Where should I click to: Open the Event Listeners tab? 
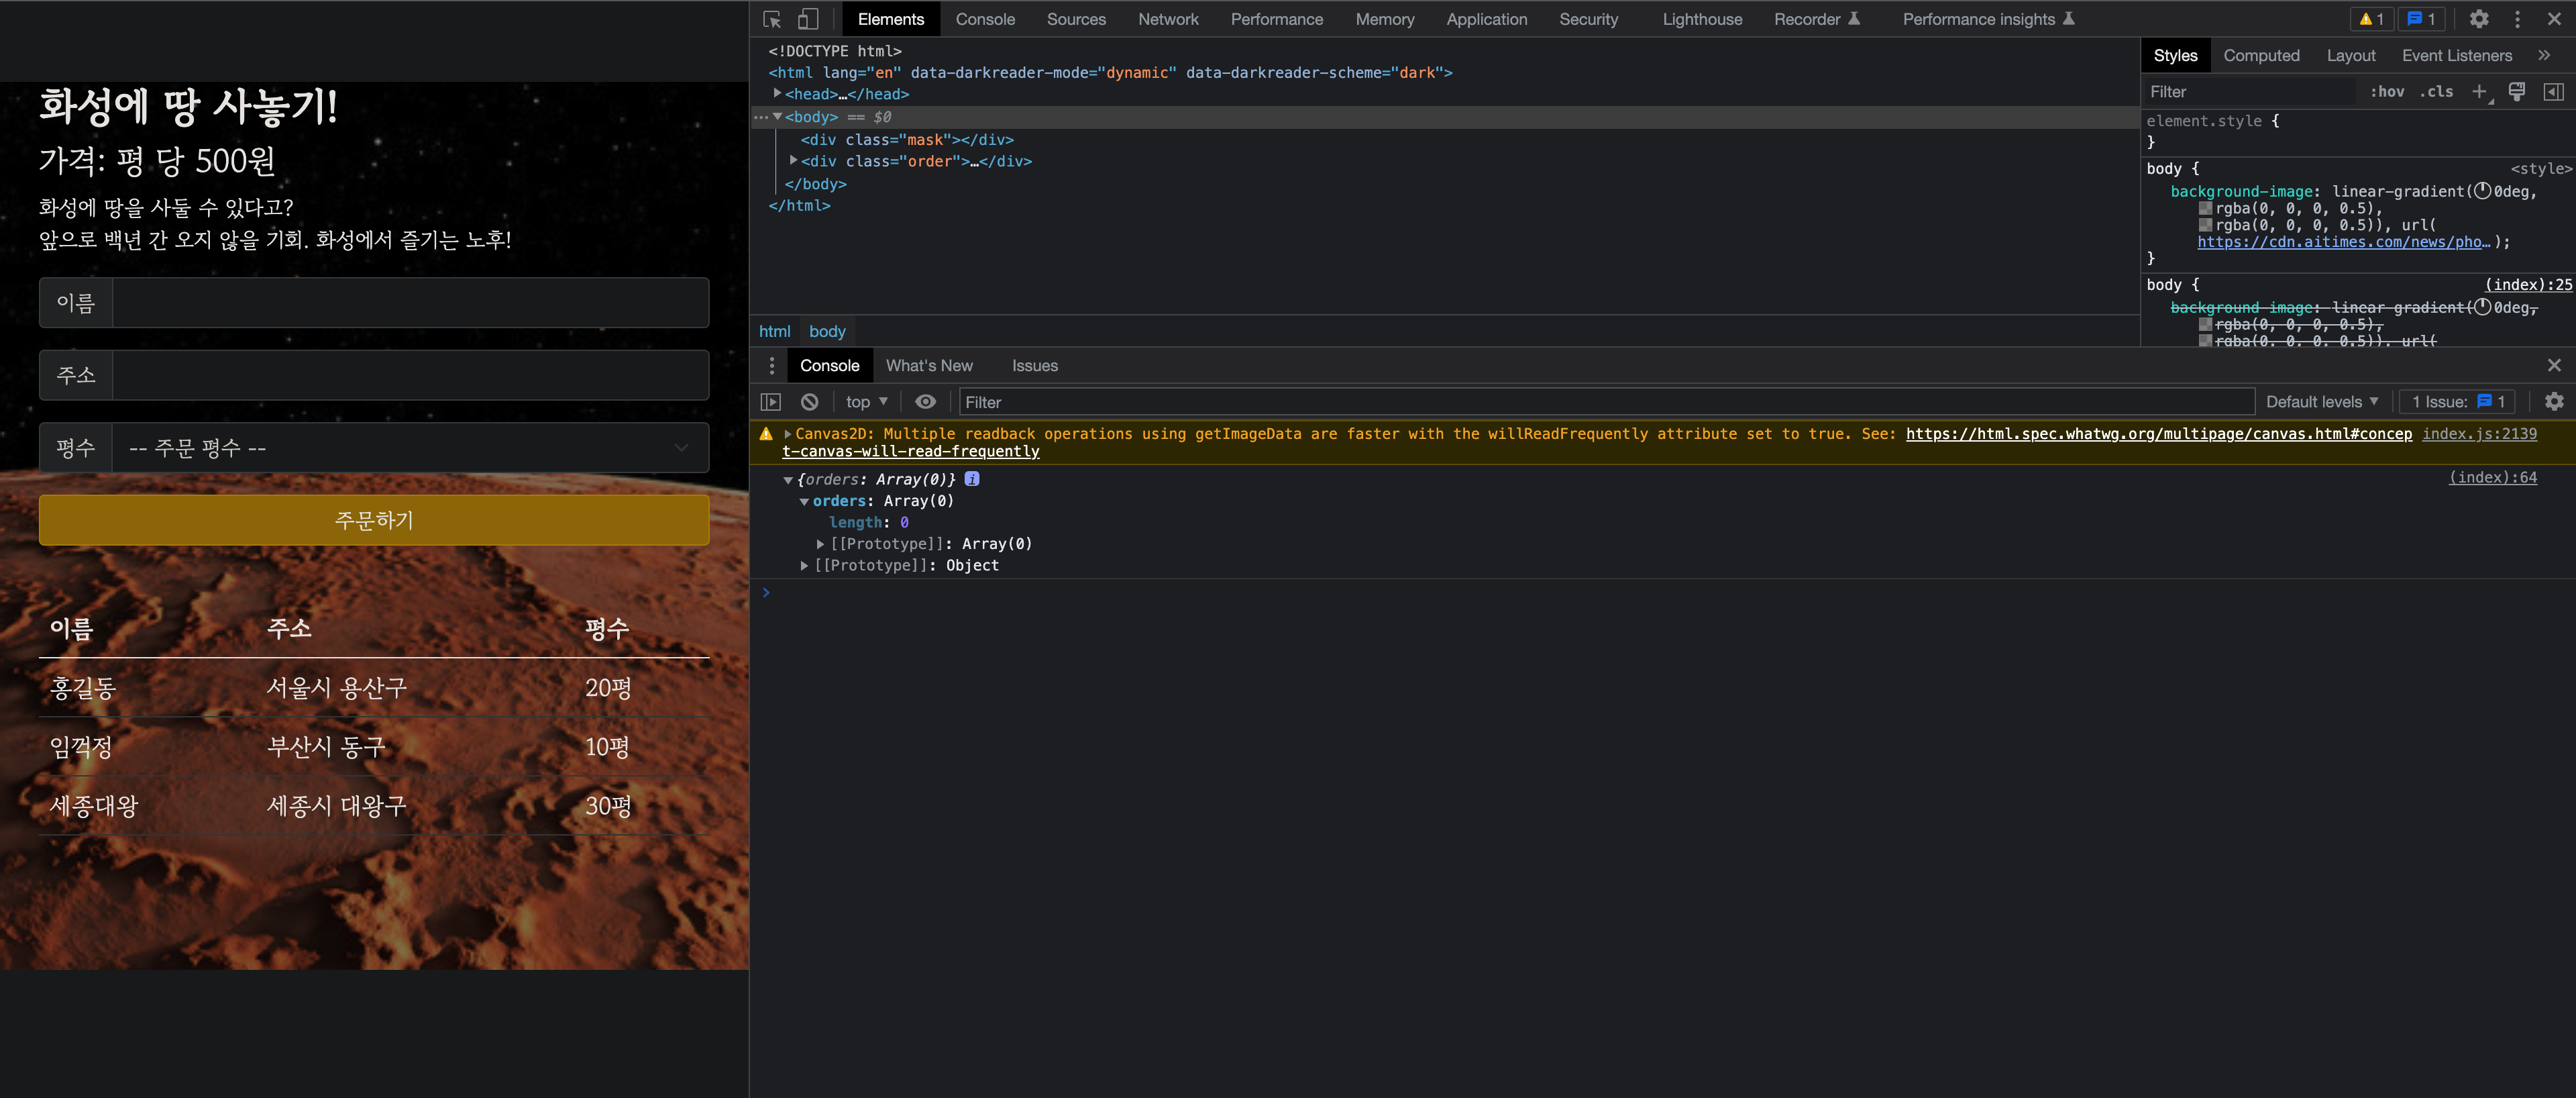2457,56
